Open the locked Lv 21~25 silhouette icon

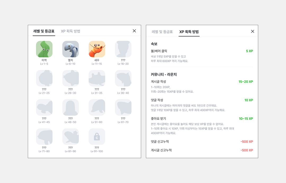click(44, 78)
